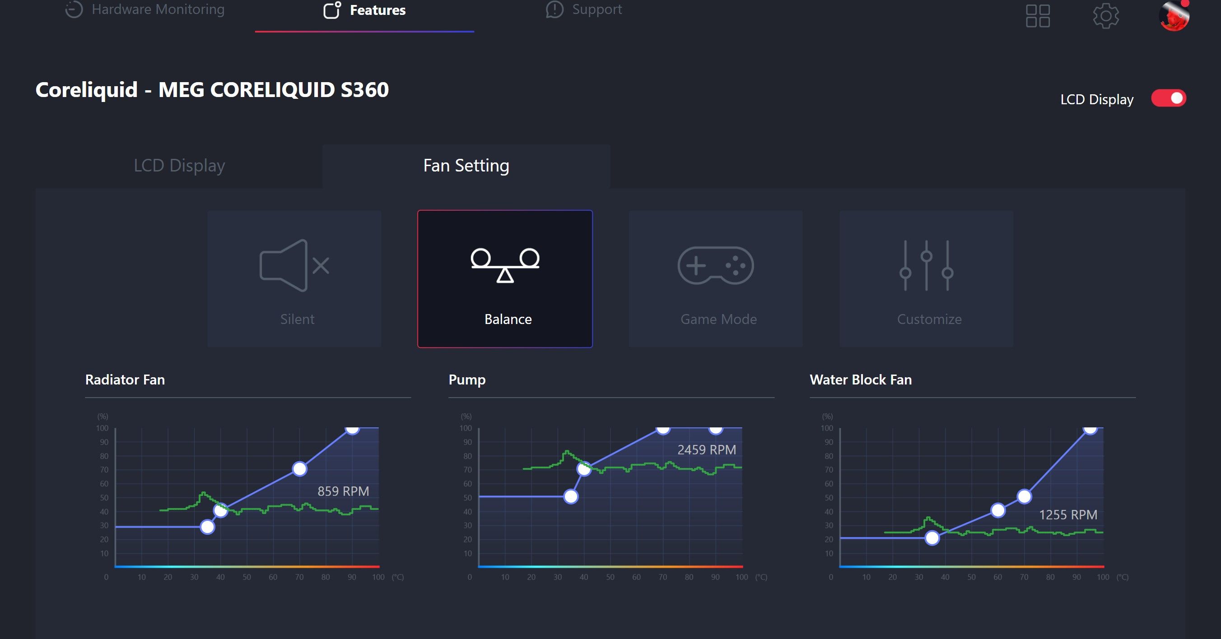The width and height of the screenshot is (1221, 639).
Task: Click the Water Block Fan temperature color bar
Action: point(972,566)
